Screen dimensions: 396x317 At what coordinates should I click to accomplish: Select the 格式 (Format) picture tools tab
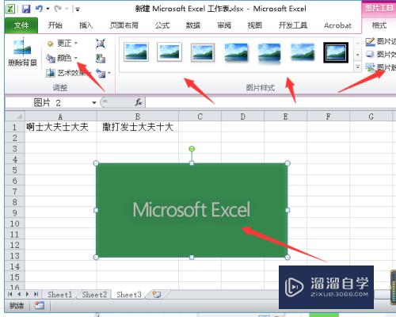click(x=379, y=25)
